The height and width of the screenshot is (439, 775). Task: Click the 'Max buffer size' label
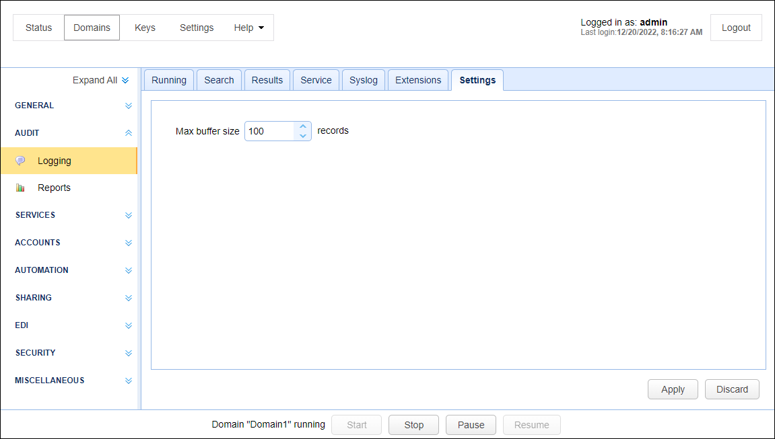(x=207, y=131)
